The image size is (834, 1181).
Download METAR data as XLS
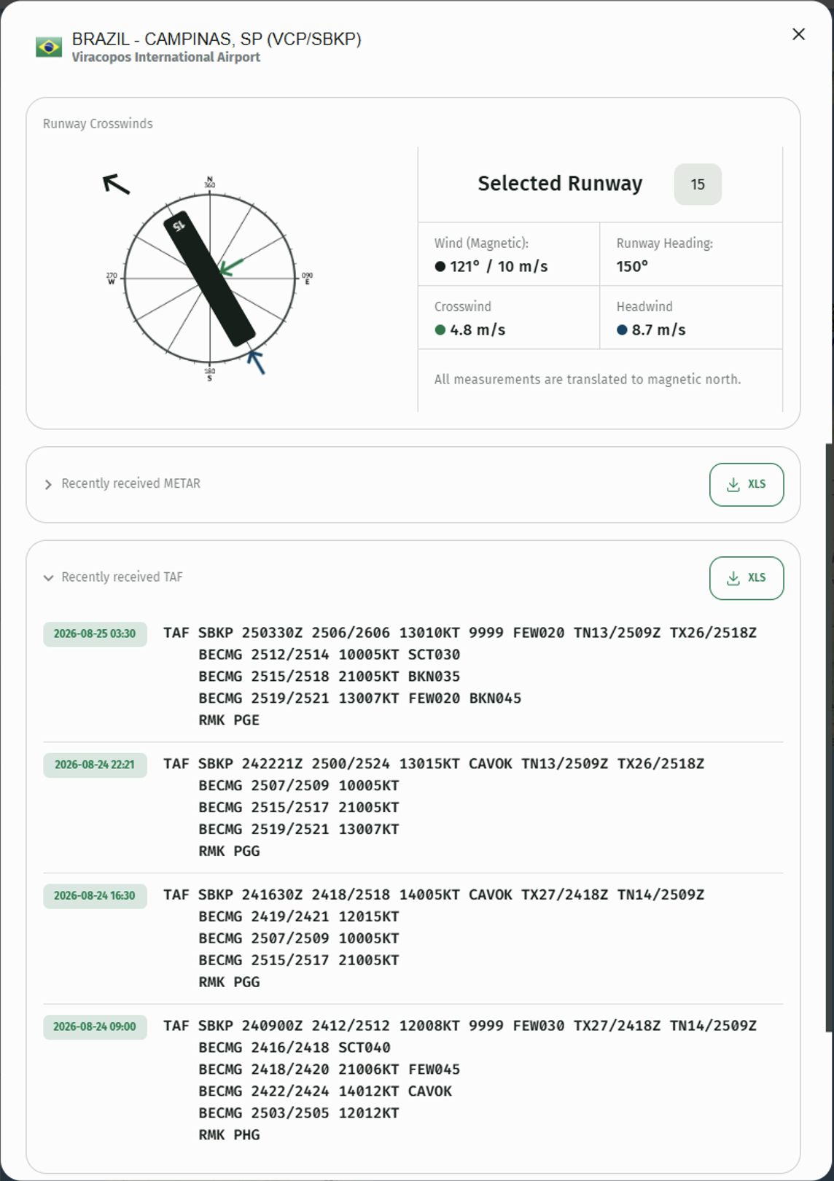point(747,484)
